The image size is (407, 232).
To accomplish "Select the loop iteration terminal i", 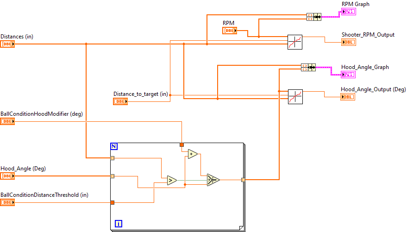I will [118, 224].
